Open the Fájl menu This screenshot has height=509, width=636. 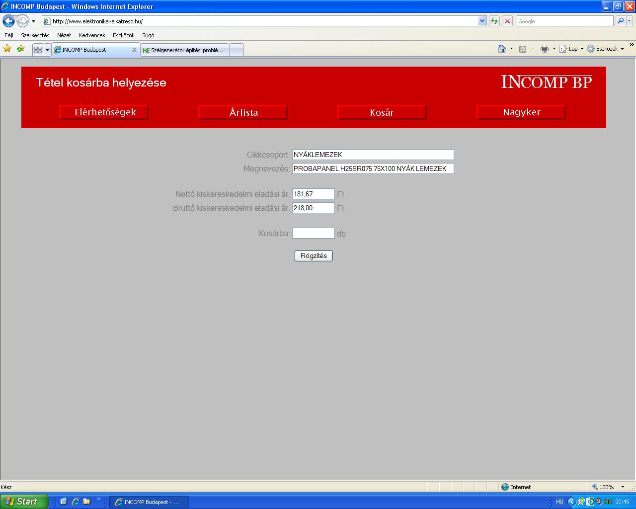pyautogui.click(x=9, y=35)
